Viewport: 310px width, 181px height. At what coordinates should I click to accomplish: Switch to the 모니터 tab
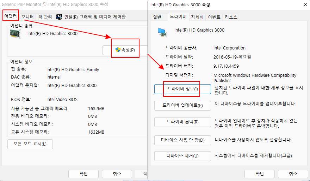(27, 17)
